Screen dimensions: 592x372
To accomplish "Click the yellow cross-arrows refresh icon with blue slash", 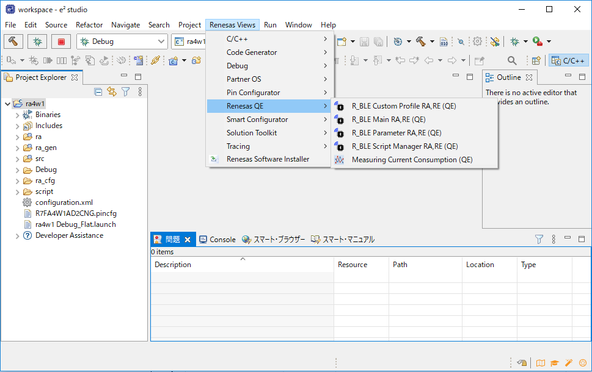I will (495, 41).
